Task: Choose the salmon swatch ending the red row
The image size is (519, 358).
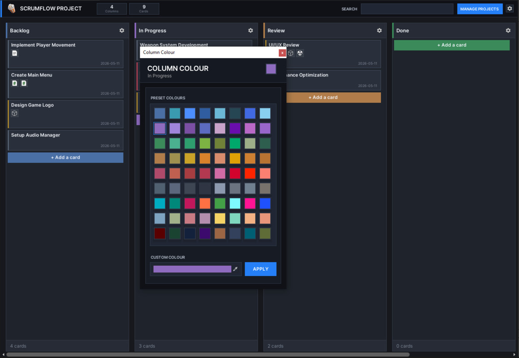Action: click(x=265, y=174)
